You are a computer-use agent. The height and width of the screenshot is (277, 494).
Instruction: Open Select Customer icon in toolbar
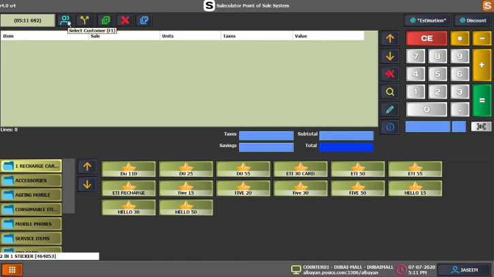(65, 20)
